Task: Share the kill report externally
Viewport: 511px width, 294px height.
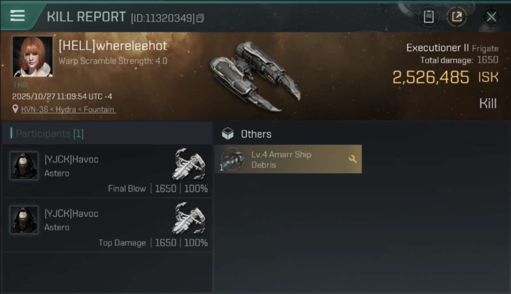Action: 457,17
